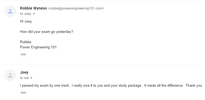Expand recipient details arrow beside 'to me'
Image resolution: width=205 pixels, height=100 pixels.
tap(31, 78)
